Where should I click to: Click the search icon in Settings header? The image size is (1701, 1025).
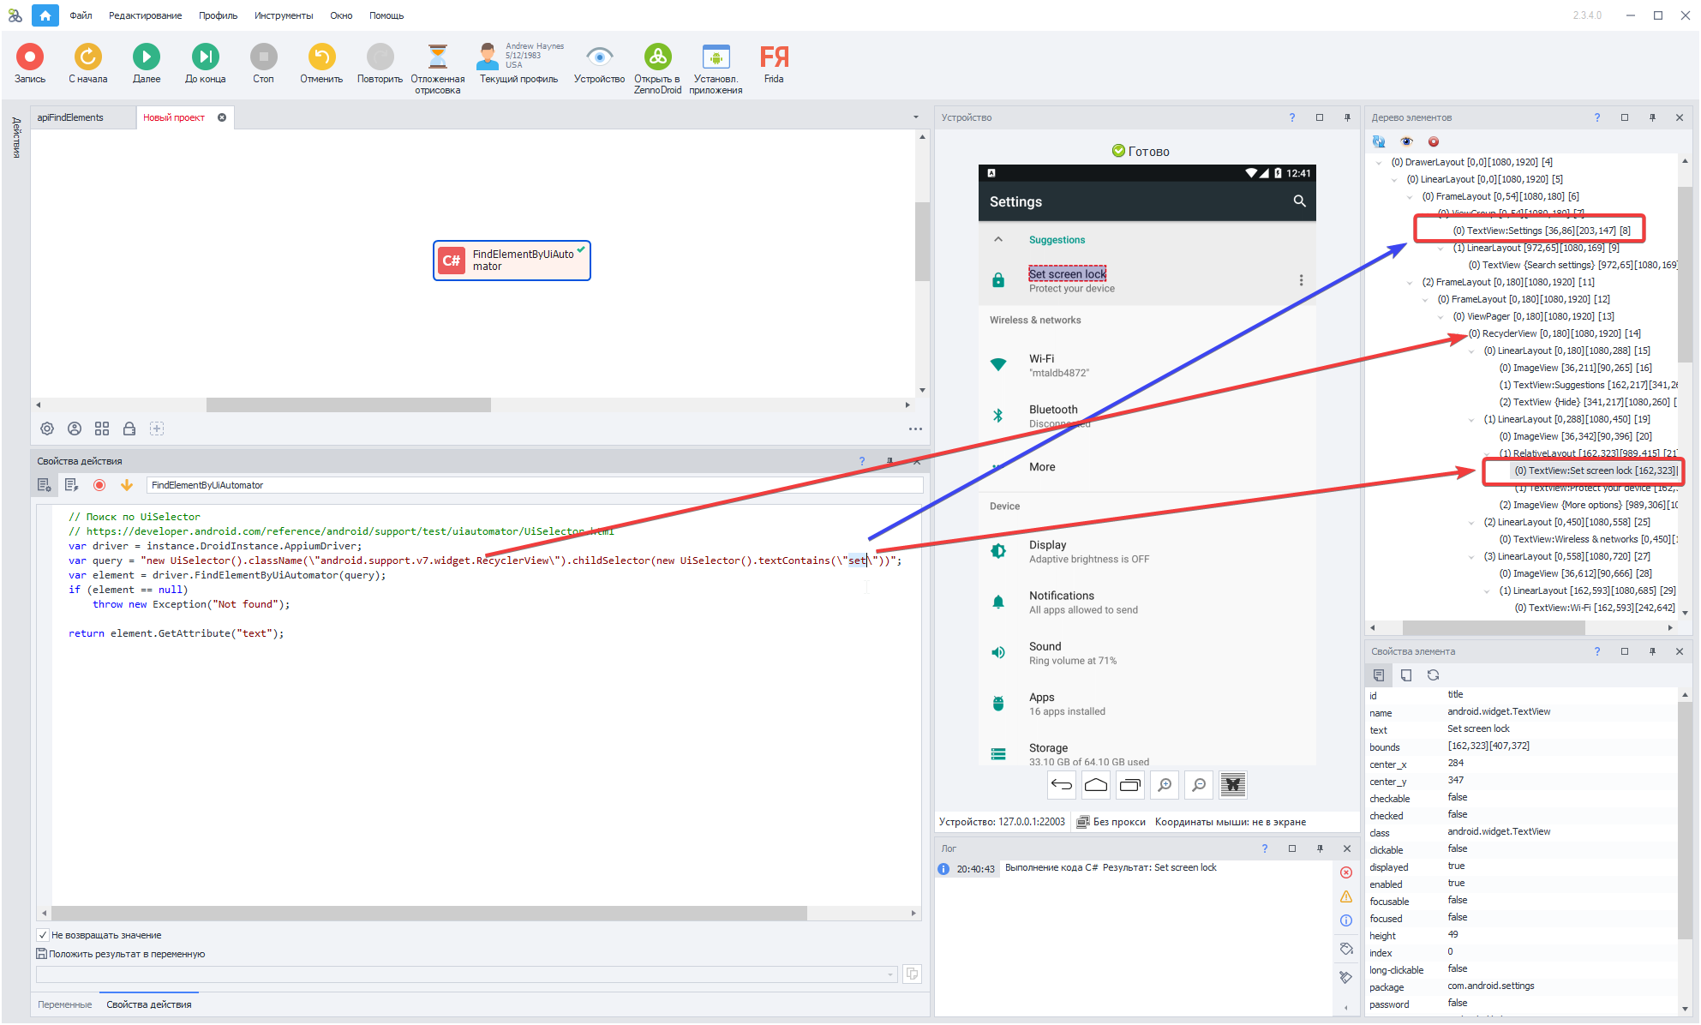click(x=1299, y=201)
